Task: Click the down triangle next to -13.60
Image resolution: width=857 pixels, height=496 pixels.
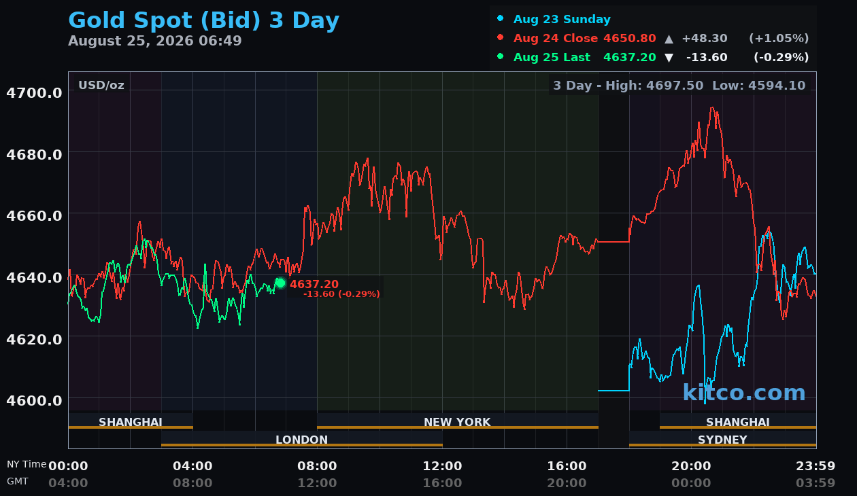Action: tap(669, 58)
